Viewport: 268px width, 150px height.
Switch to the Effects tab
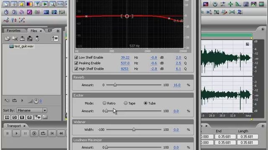(50, 30)
